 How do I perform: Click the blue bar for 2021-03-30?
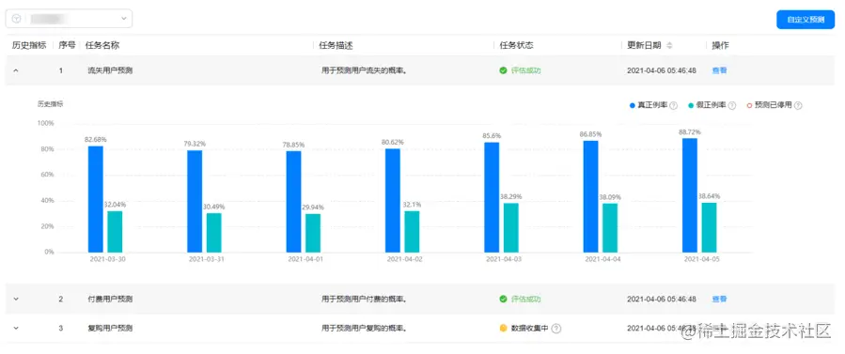pos(95,199)
